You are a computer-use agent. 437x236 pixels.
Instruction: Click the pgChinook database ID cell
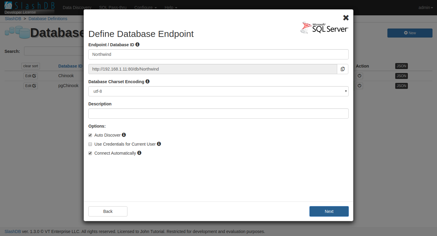pos(68,86)
